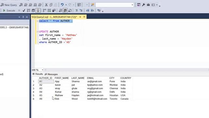Open the Undo history dropdown arrow
The width and height of the screenshot is (209, 118).
tap(66, 5)
